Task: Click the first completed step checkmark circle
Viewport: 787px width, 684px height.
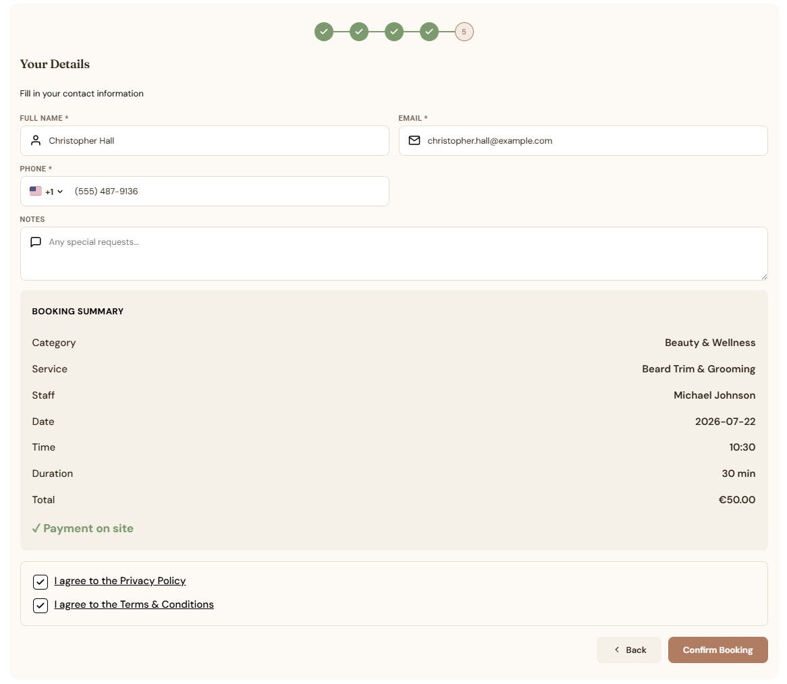Action: [324, 32]
